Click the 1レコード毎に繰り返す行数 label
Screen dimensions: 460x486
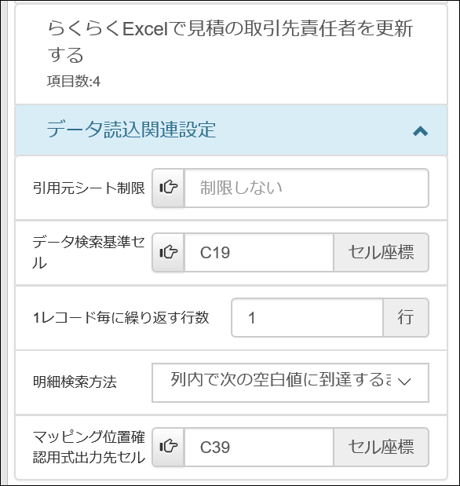pyautogui.click(x=121, y=318)
